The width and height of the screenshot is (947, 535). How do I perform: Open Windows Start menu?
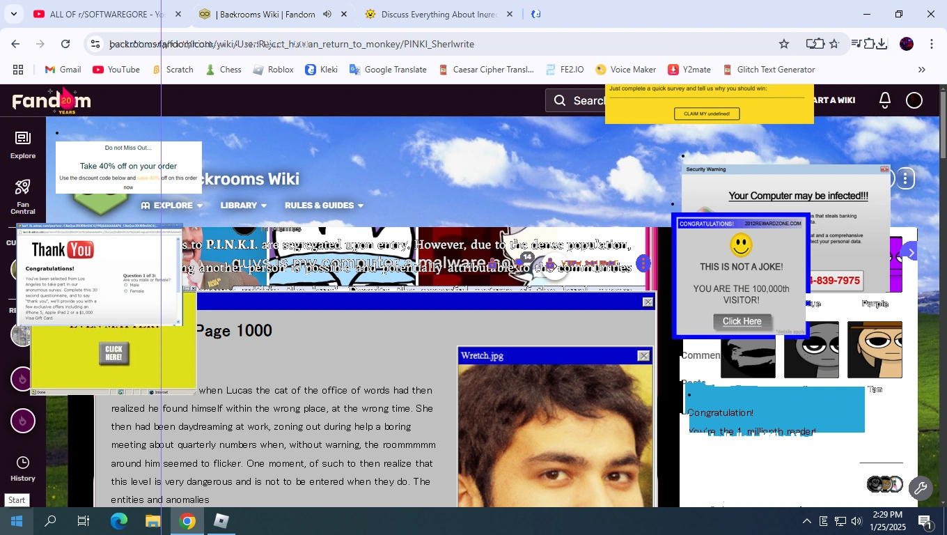click(17, 521)
